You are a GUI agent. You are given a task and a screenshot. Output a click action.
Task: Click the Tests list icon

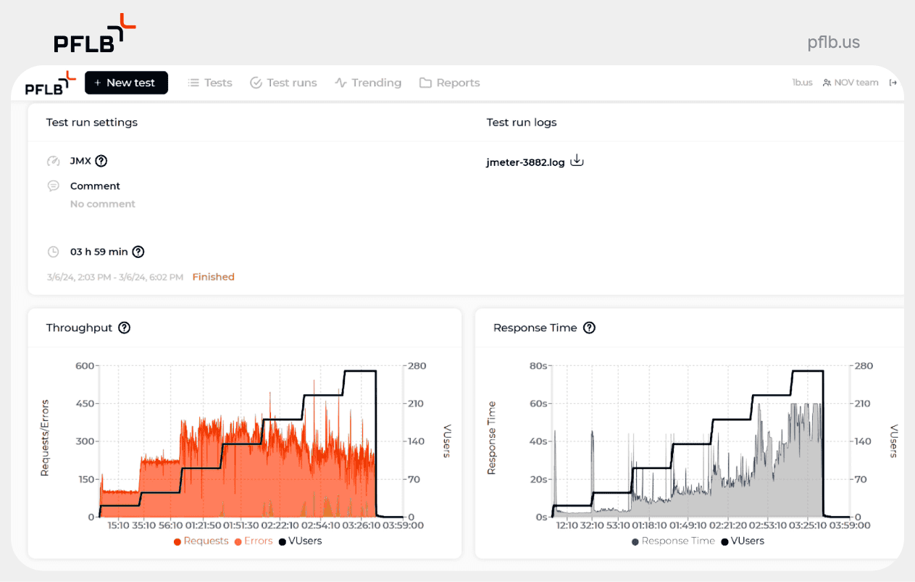coord(193,83)
